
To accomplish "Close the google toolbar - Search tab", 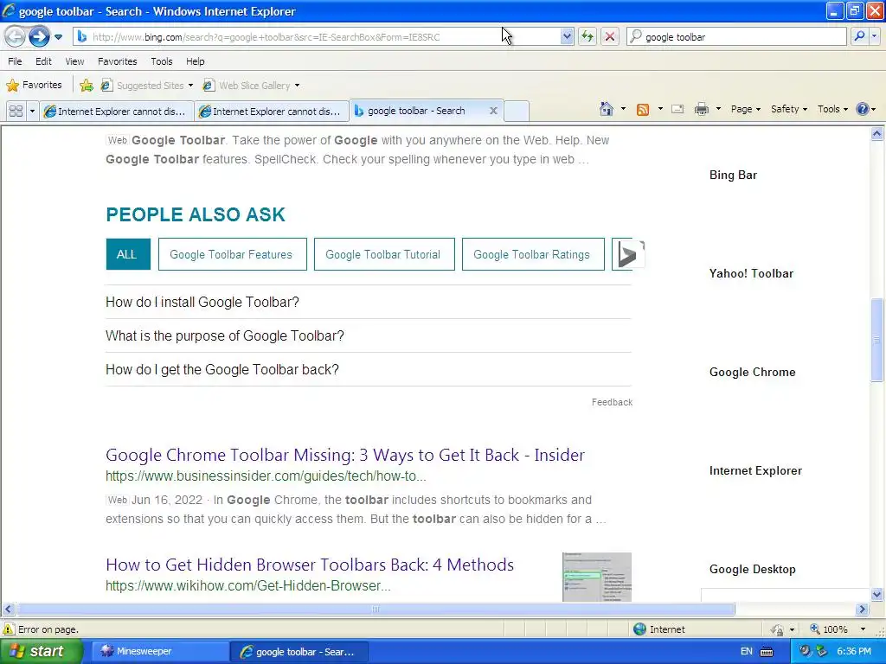I will pyautogui.click(x=493, y=111).
